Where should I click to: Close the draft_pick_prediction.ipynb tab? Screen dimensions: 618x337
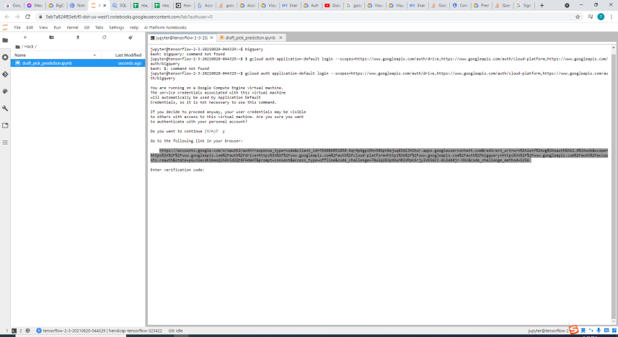point(281,37)
